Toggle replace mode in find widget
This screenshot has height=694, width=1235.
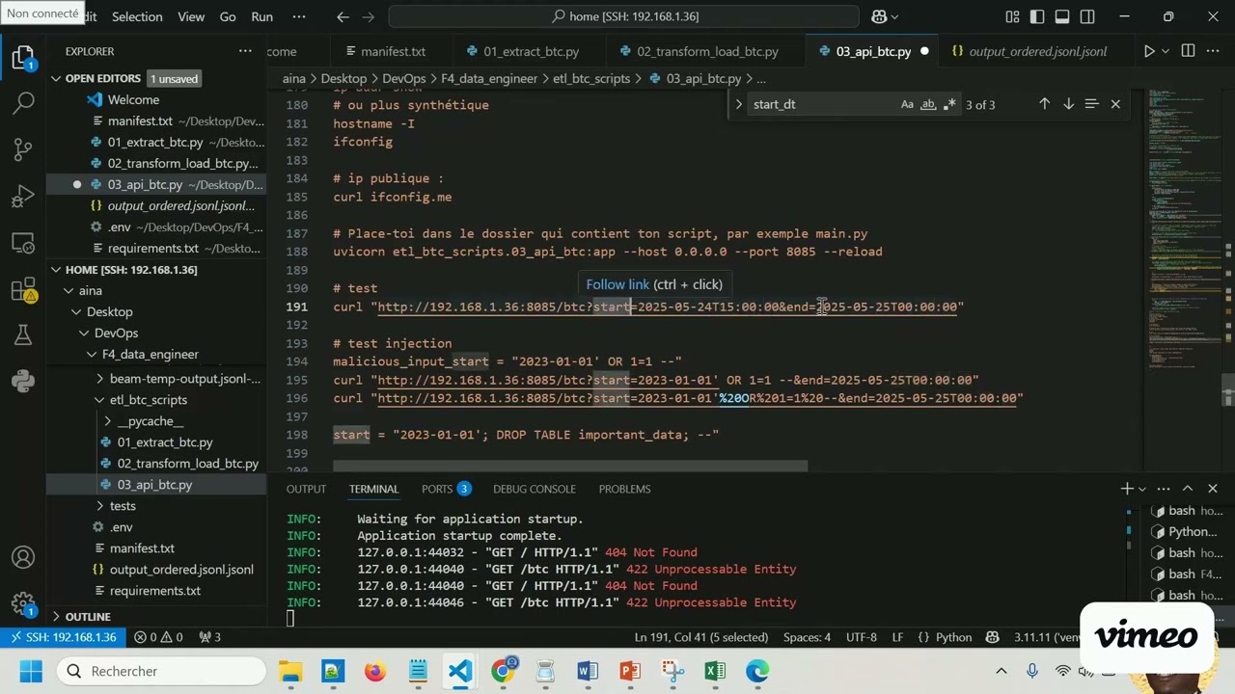point(738,104)
